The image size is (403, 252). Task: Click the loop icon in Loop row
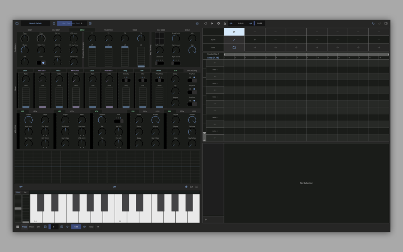pyautogui.click(x=234, y=47)
